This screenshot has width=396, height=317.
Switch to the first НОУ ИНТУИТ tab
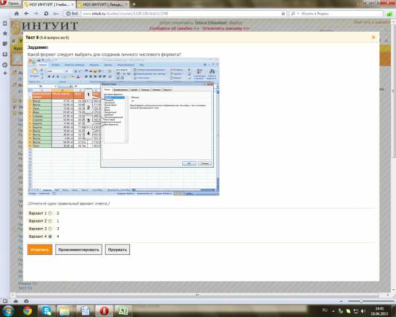point(49,5)
